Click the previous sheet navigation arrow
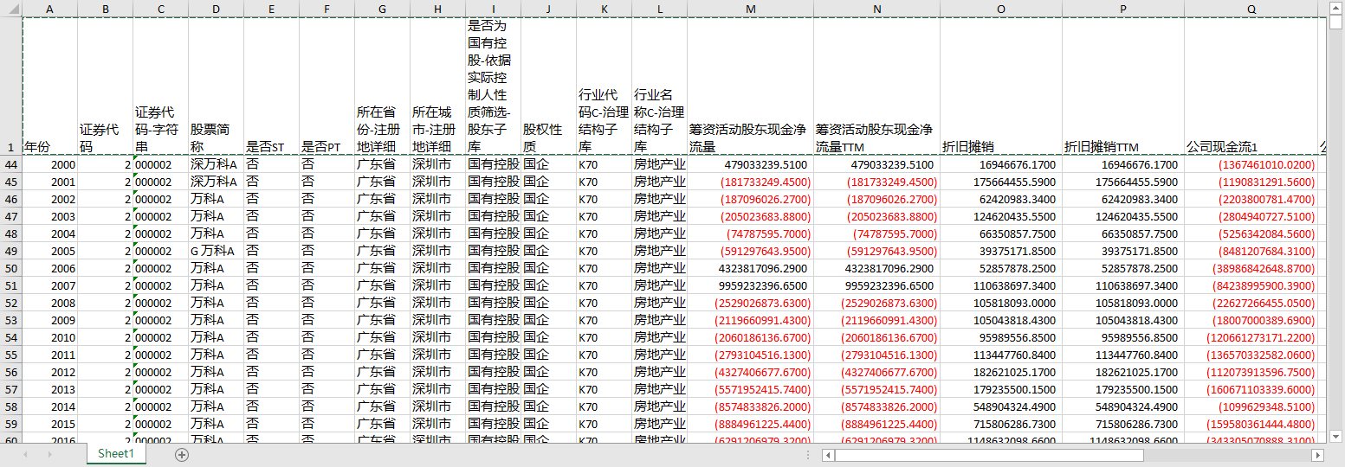Viewport: 1345px width, 467px height. tap(25, 455)
